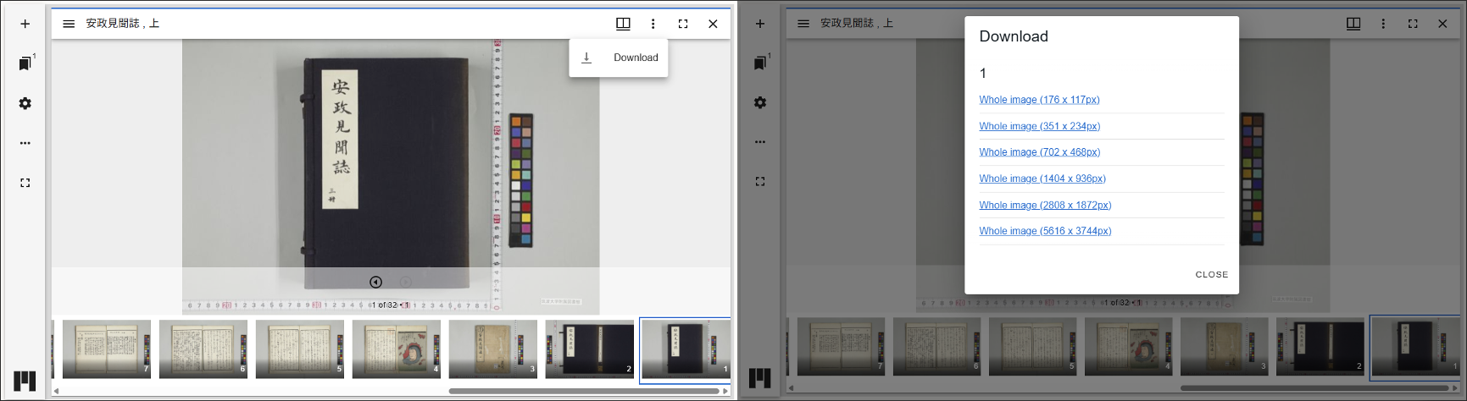Click the add resource plus icon in left viewer
This screenshot has height=401, width=1467.
click(25, 24)
